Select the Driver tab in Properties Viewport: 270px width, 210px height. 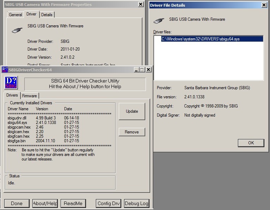(31, 14)
